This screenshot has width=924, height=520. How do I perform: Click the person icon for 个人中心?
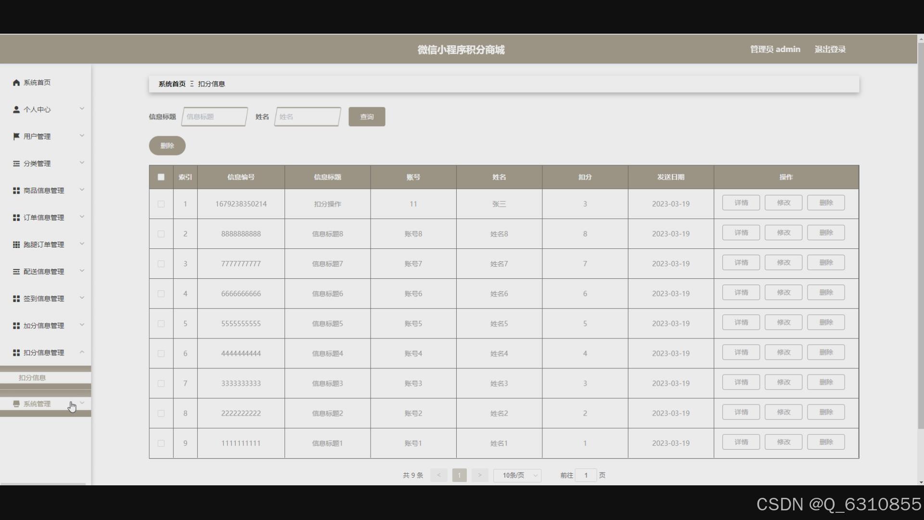(16, 110)
